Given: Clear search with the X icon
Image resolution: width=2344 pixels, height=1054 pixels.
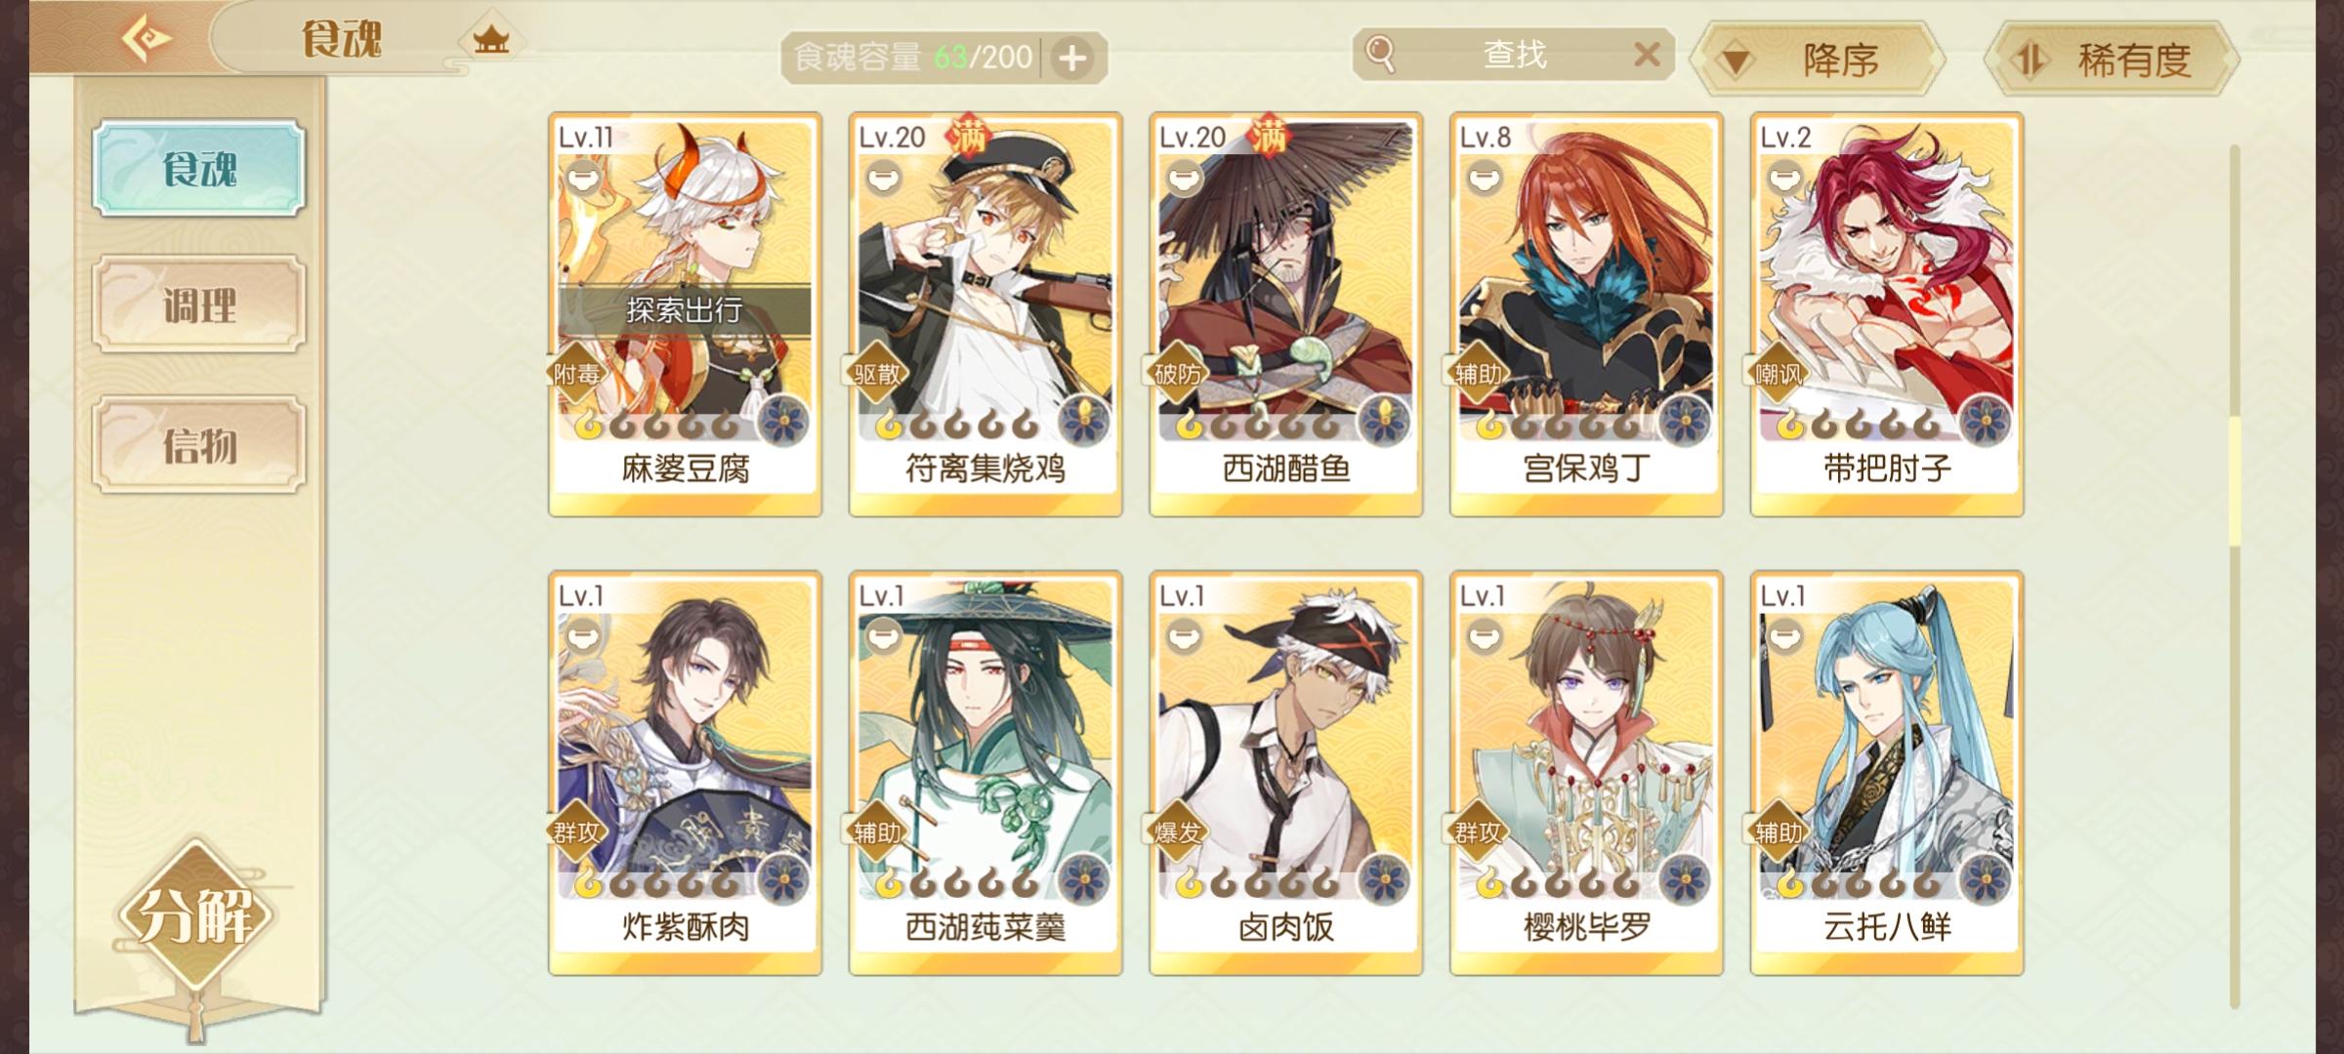Looking at the screenshot, I should 1647,55.
